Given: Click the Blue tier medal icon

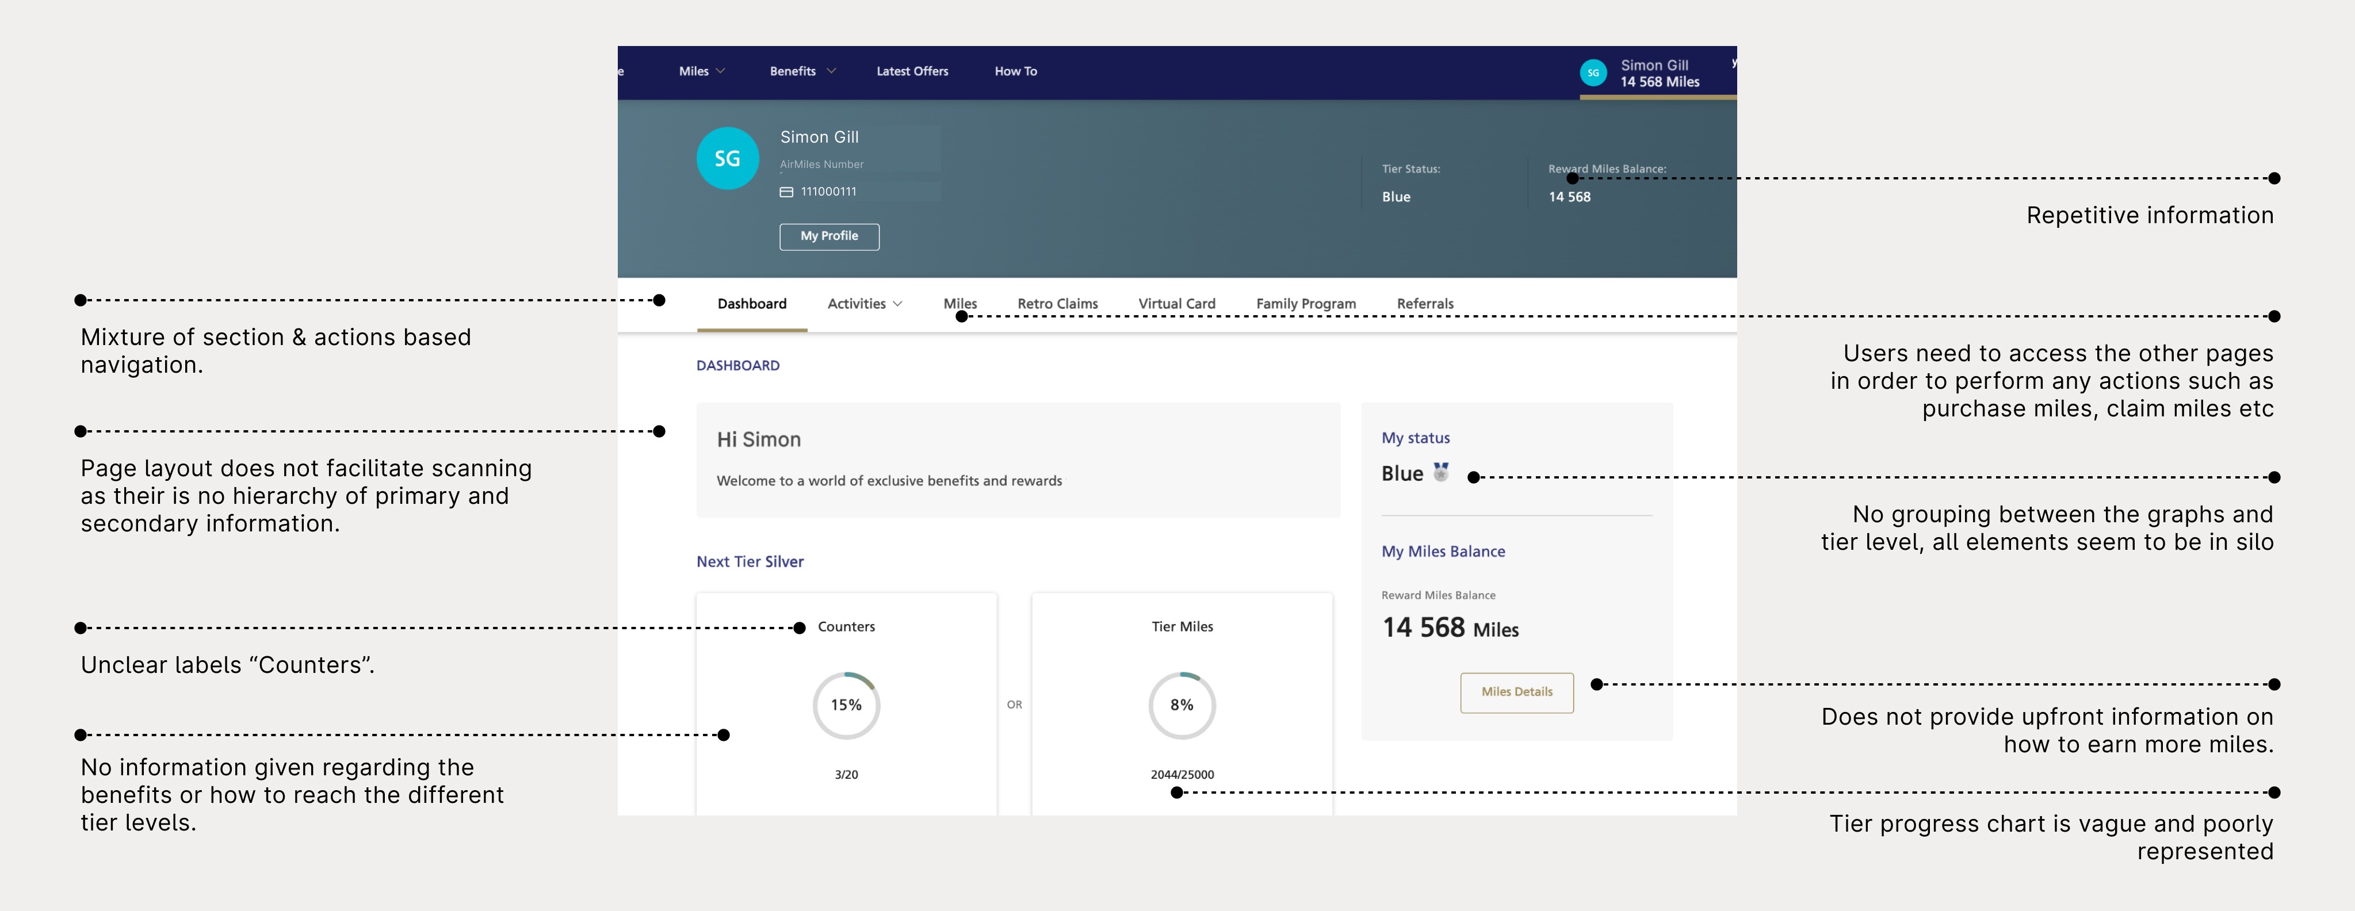Looking at the screenshot, I should click(1441, 472).
